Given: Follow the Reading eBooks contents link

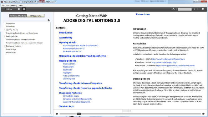Looking at the screenshot, I should pyautogui.click(x=68, y=61).
